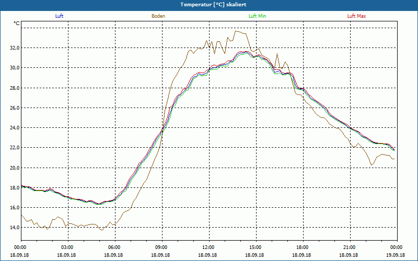
Task: Click the 14,0 y-axis value
Action: point(15,228)
